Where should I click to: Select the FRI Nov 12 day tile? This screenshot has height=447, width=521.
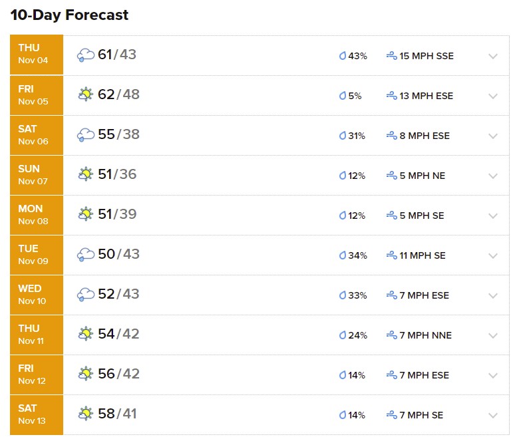37,374
